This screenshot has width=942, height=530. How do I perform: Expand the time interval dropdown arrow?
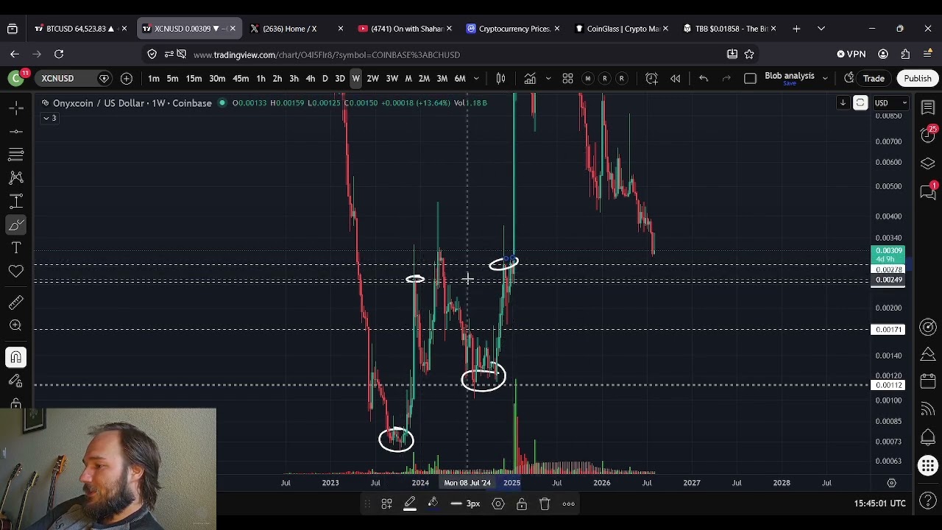476,79
